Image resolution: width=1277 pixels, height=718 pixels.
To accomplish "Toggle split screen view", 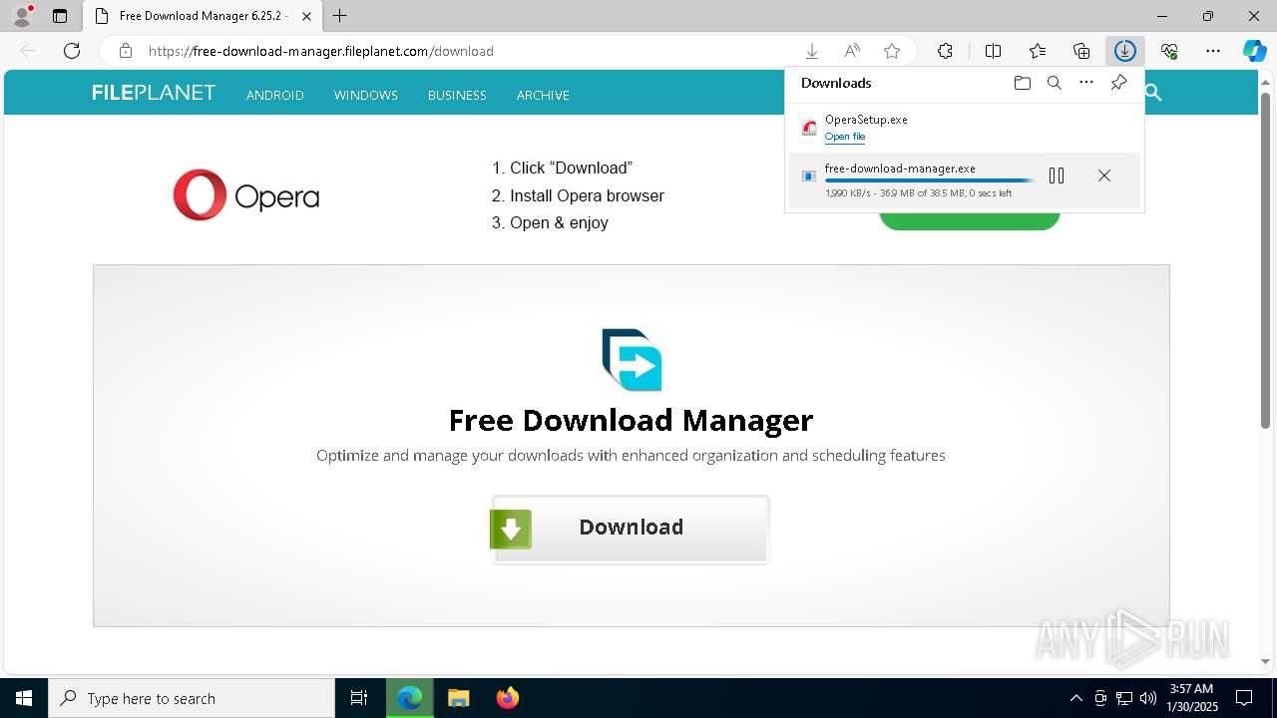I will point(993,51).
